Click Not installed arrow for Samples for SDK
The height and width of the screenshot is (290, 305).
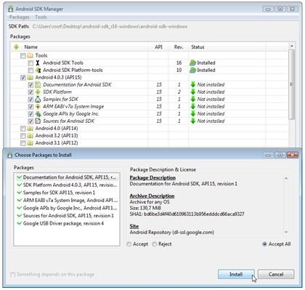click(193, 99)
